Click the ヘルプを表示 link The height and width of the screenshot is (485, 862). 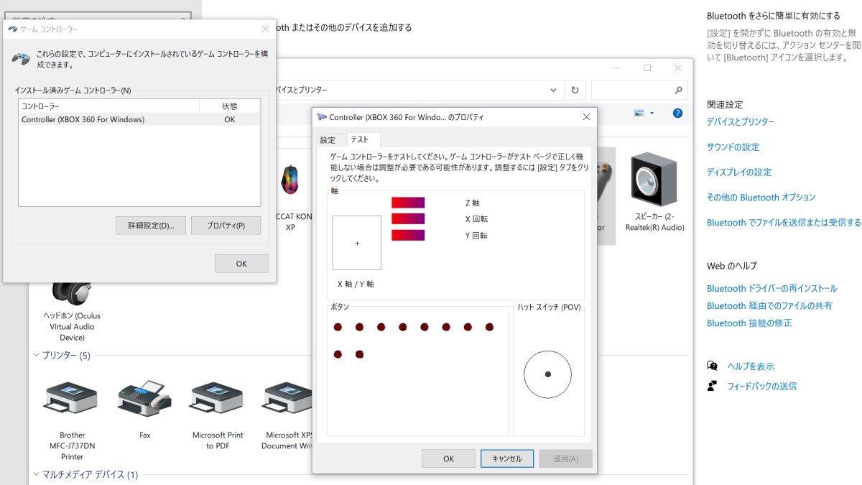tap(751, 366)
